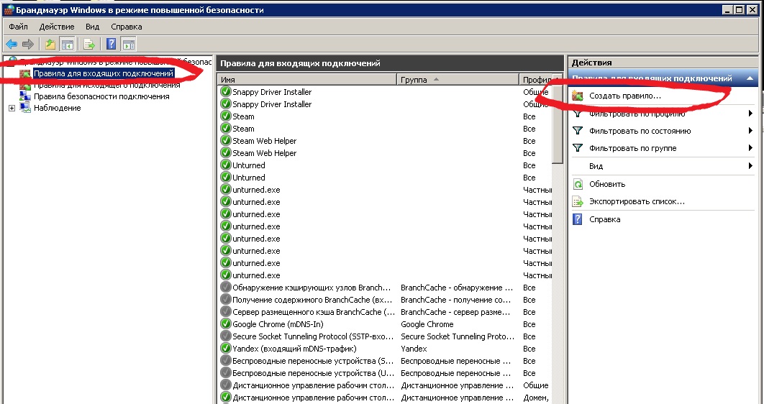Sort by the Имя column header
This screenshot has height=404, width=764.
[x=307, y=80]
